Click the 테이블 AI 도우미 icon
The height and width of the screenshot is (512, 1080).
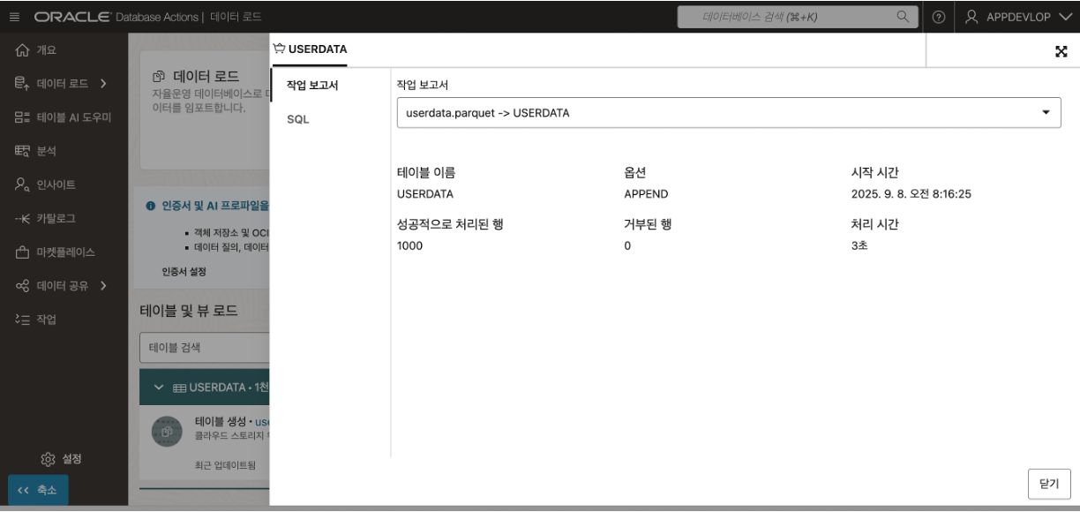[x=22, y=117]
